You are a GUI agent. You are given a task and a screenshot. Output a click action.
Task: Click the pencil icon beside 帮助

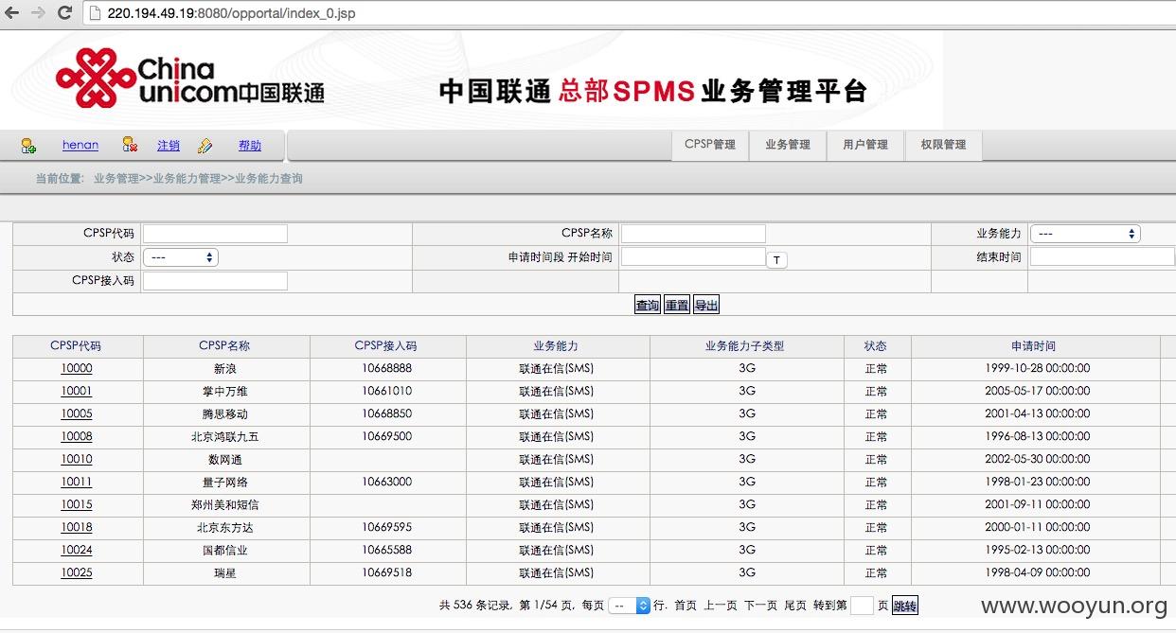tap(205, 146)
